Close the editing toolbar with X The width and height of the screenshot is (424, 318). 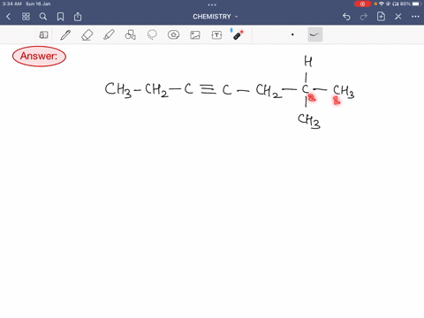[x=398, y=17]
